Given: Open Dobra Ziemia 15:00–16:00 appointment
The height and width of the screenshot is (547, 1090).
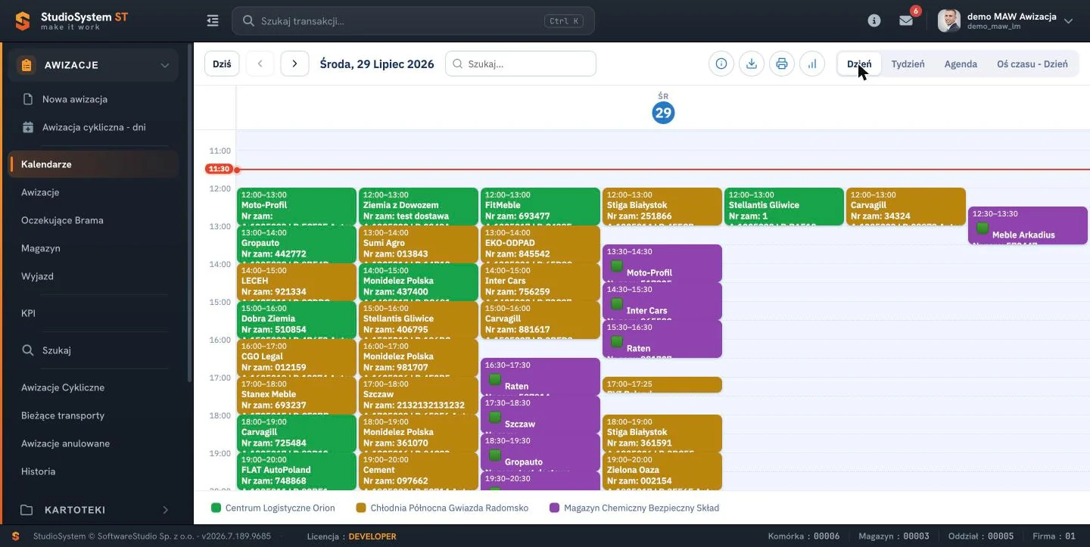Looking at the screenshot, I should [x=297, y=320].
